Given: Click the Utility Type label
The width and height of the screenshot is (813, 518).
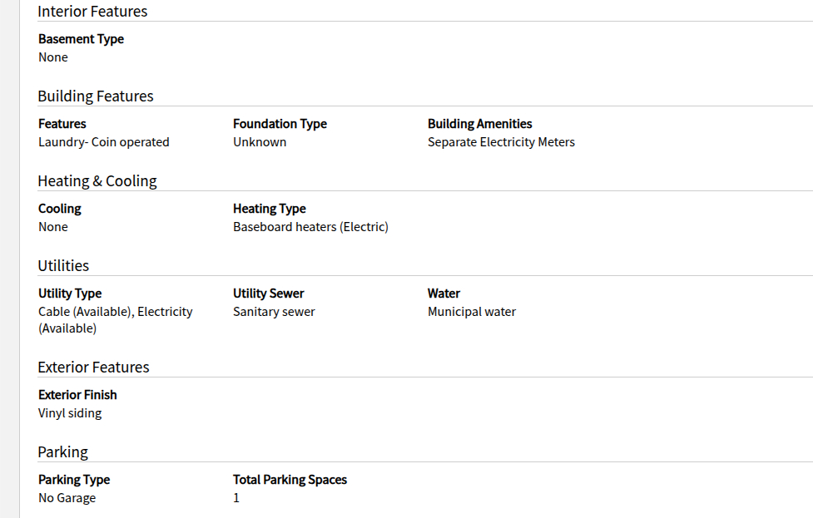Looking at the screenshot, I should coord(70,294).
